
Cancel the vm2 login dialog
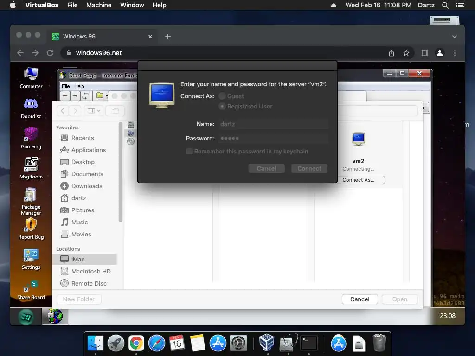267,169
